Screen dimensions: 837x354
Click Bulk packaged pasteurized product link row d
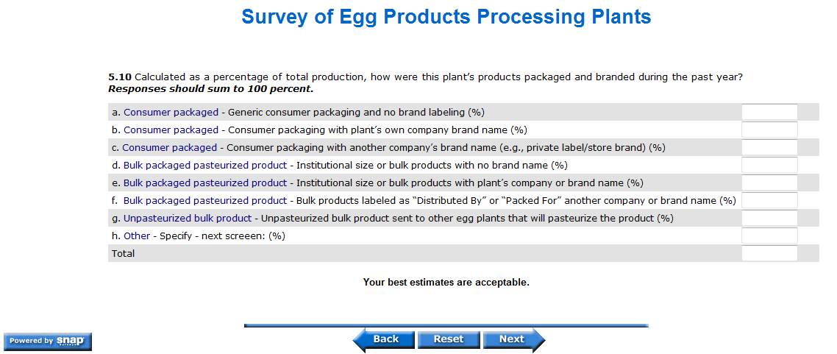[205, 166]
